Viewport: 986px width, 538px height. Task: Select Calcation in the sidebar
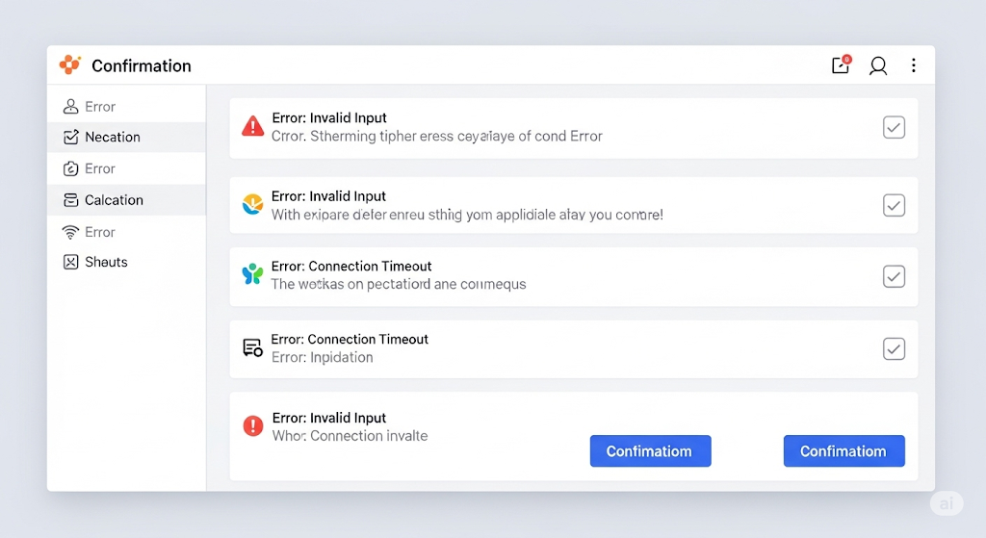(126, 200)
